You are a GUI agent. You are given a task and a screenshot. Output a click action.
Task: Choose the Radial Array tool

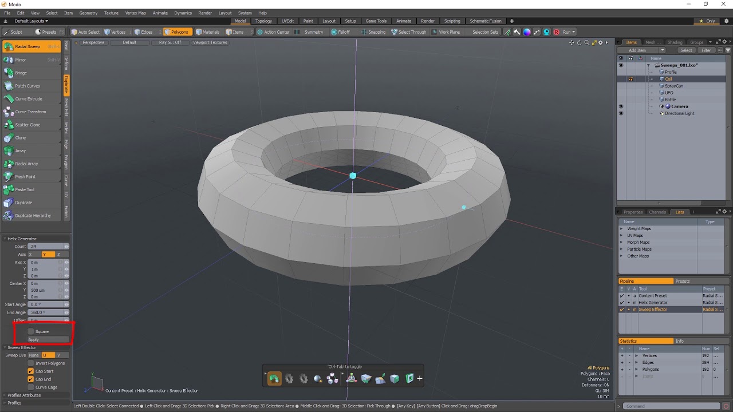pos(31,164)
